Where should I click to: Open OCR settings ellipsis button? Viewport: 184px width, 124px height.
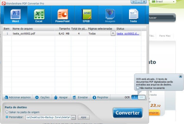click(x=141, y=97)
